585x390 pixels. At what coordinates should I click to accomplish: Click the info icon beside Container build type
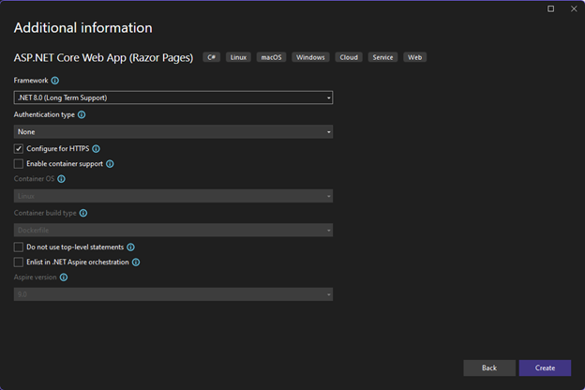[83, 213]
